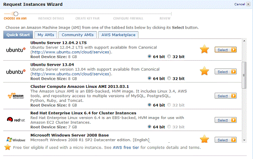
Task: Choose 32 bit for Ubuntu Server 12.04.2 LTS
Action: tap(169, 56)
